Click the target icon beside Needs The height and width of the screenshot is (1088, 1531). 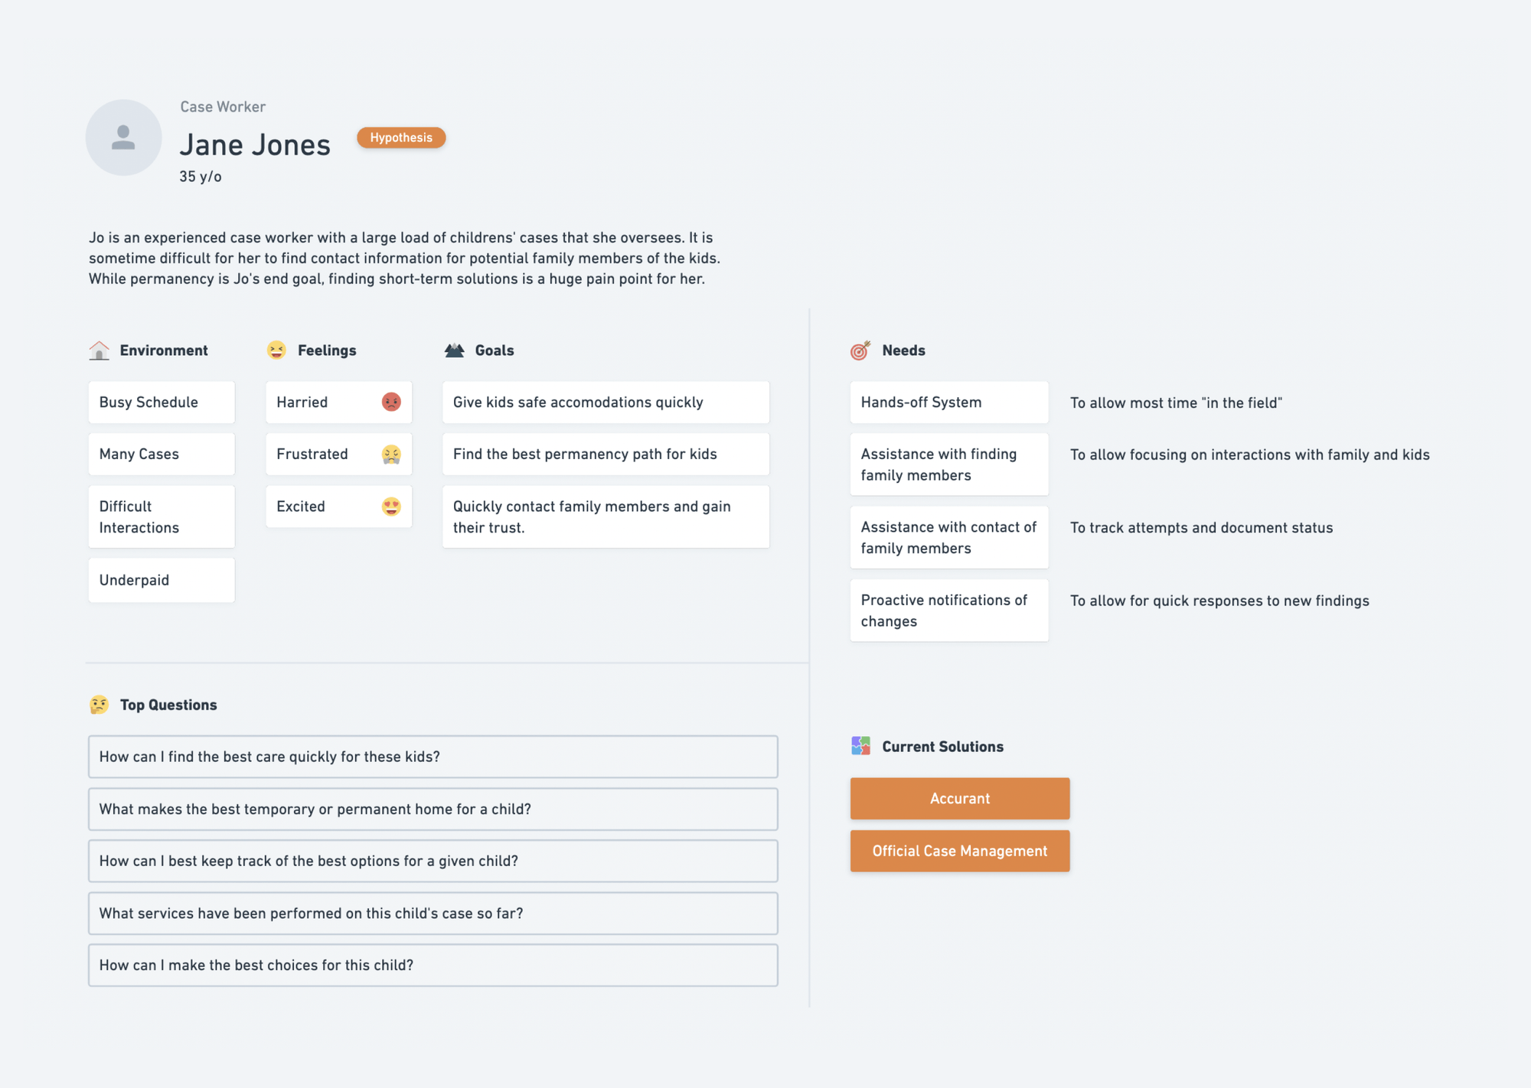click(860, 350)
